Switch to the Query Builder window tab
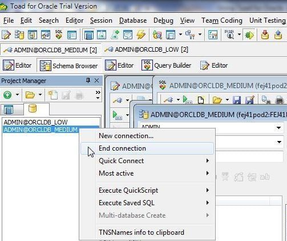287x241 pixels. tap(166, 65)
